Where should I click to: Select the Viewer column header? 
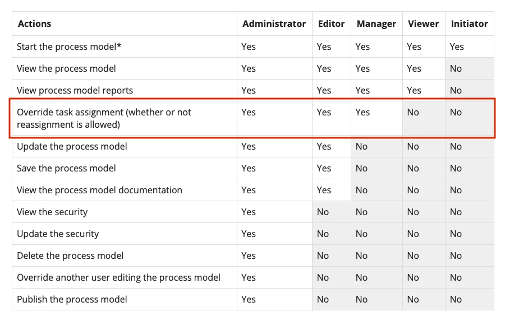423,24
